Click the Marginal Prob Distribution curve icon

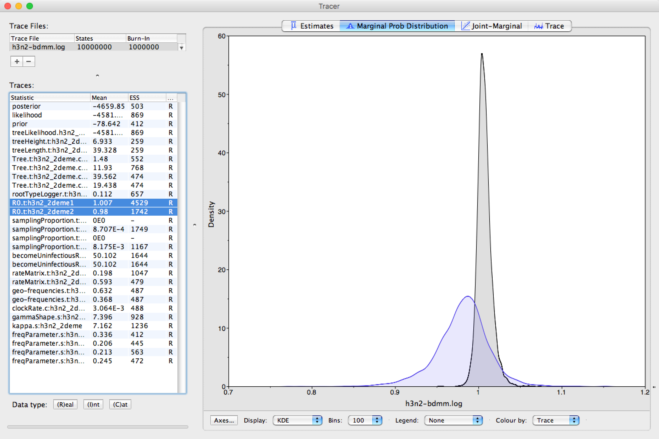coord(350,26)
